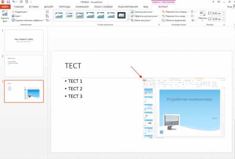Image resolution: width=235 pixels, height=159 pixels.
Task: Apply the black frame picture style
Action: [x=121, y=15]
